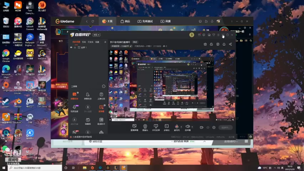304x171 pixels.
Task: Open the settings gear on 弹幕助手 tool
Action: [x=78, y=93]
